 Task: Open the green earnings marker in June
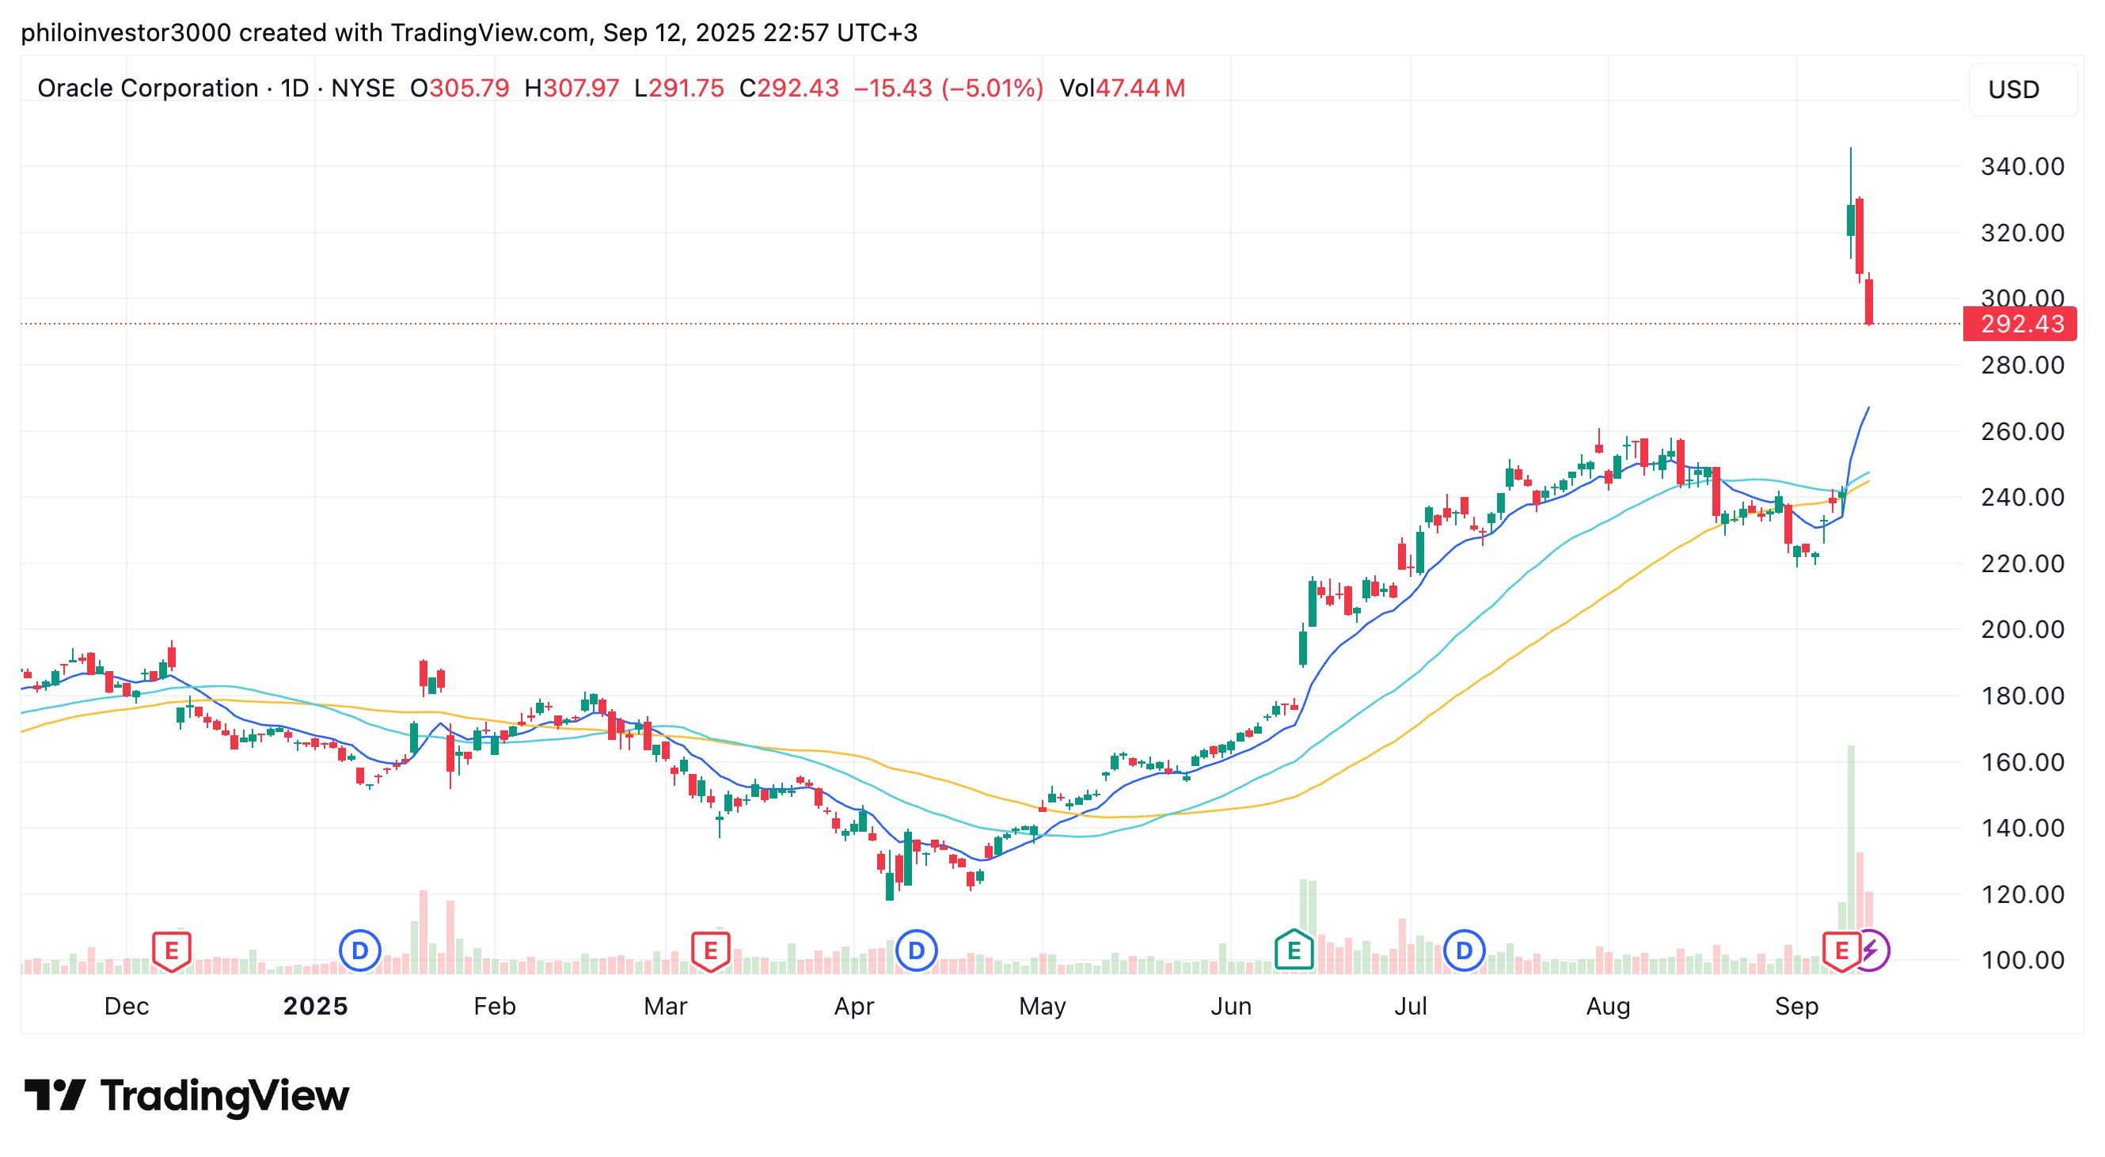point(1294,950)
